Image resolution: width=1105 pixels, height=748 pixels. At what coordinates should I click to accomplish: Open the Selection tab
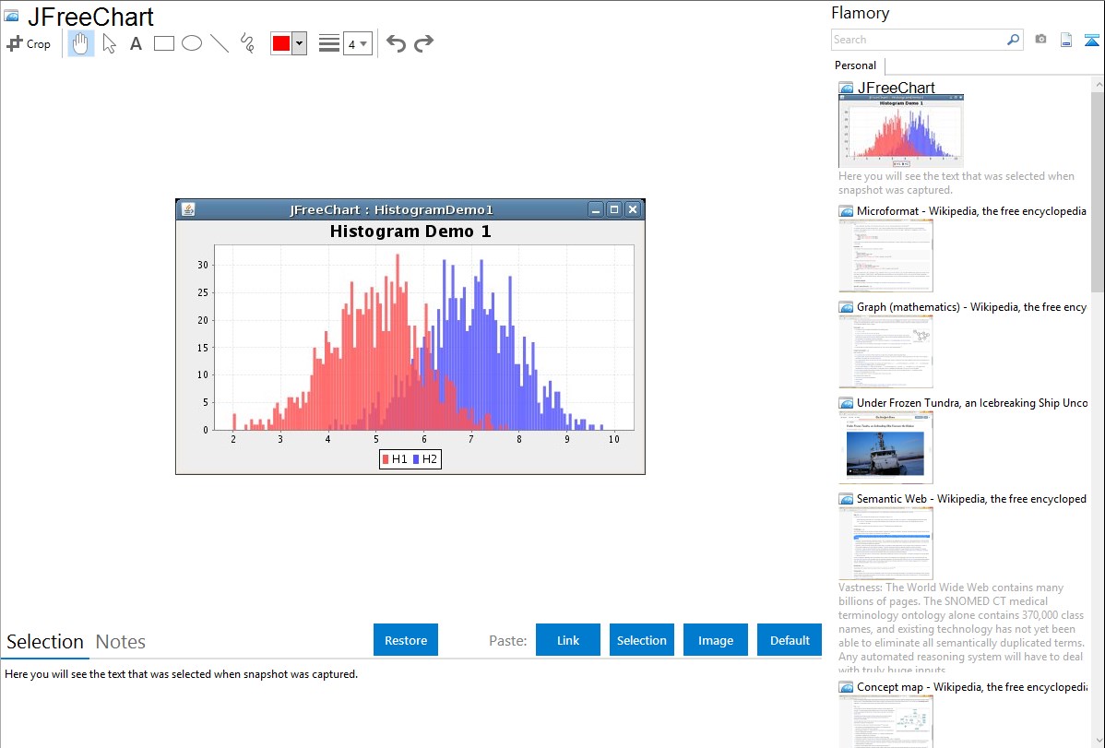pyautogui.click(x=45, y=642)
